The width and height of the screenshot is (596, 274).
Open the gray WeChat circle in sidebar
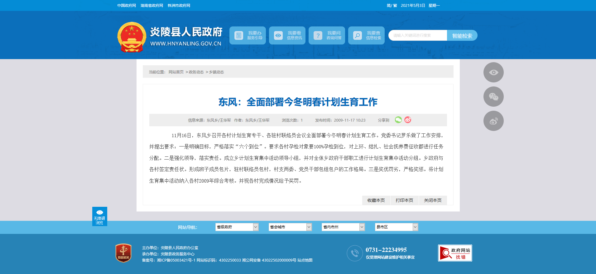click(493, 97)
